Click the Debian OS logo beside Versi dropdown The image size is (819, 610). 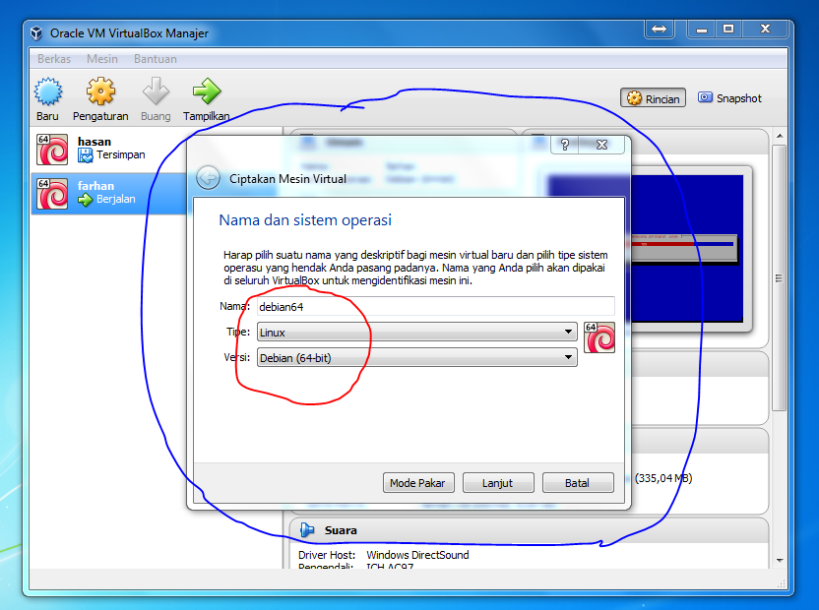(599, 337)
